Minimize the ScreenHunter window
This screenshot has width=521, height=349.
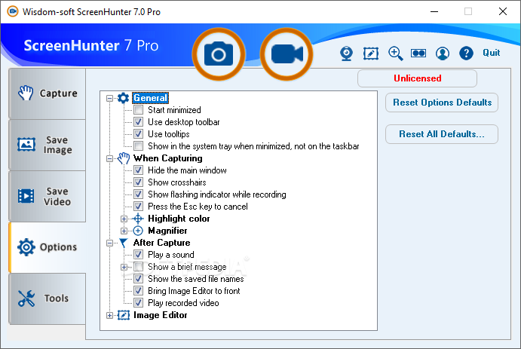[x=434, y=11]
